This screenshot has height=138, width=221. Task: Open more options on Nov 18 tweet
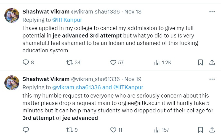click(212, 12)
